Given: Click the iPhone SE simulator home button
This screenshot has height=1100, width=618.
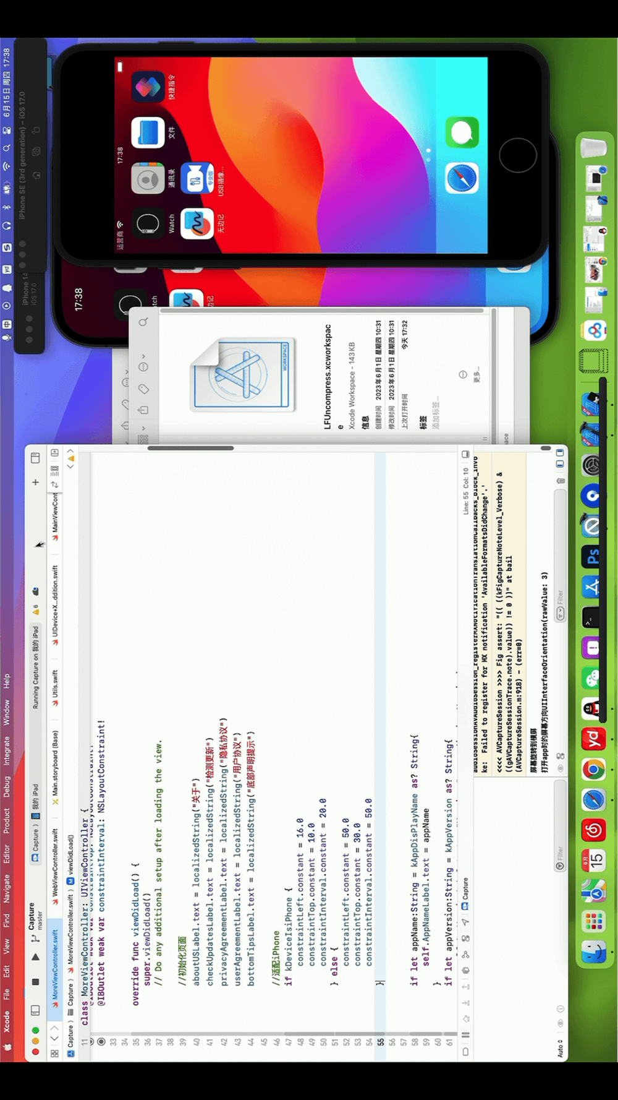Looking at the screenshot, I should [x=518, y=155].
